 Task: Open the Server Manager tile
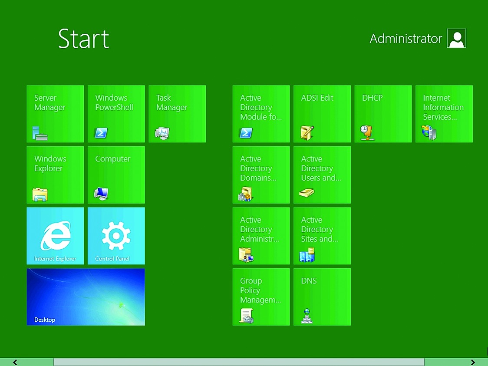click(55, 114)
